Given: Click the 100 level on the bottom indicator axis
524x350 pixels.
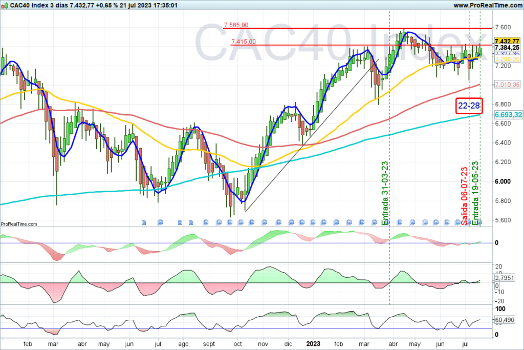Looking at the screenshot, I should point(500,308).
